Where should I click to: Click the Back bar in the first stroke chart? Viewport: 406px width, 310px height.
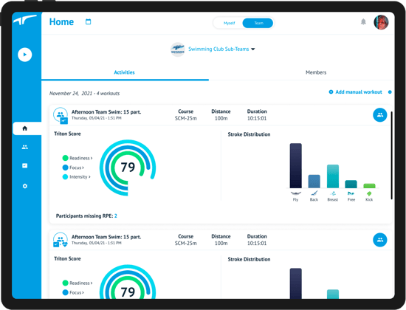[314, 182]
